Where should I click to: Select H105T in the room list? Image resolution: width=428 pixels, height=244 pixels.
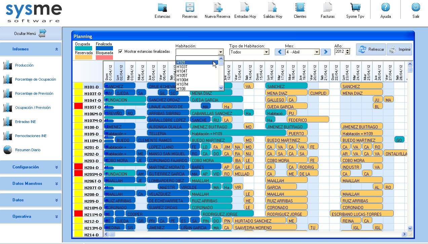click(197, 76)
